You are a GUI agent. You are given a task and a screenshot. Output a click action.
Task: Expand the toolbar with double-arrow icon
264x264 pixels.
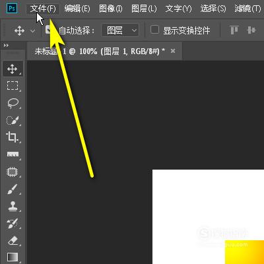[6, 46]
